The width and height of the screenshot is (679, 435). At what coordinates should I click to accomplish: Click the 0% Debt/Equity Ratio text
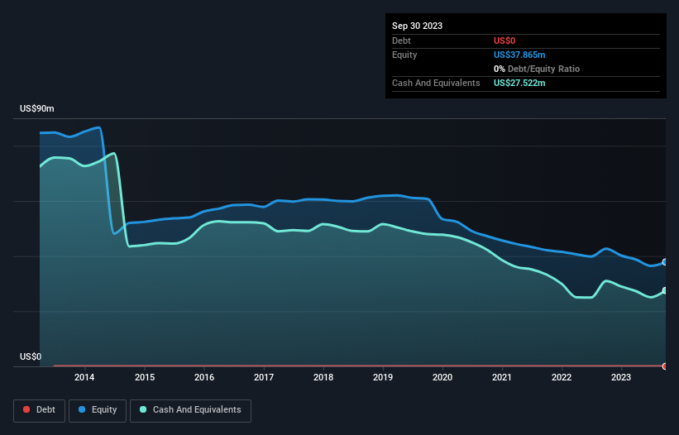537,69
